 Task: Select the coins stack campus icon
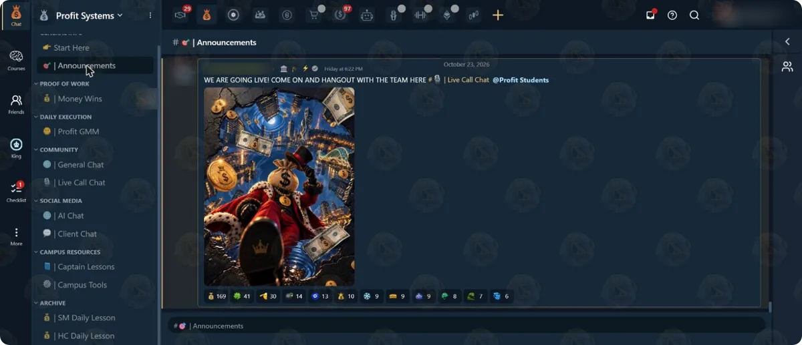tap(473, 15)
